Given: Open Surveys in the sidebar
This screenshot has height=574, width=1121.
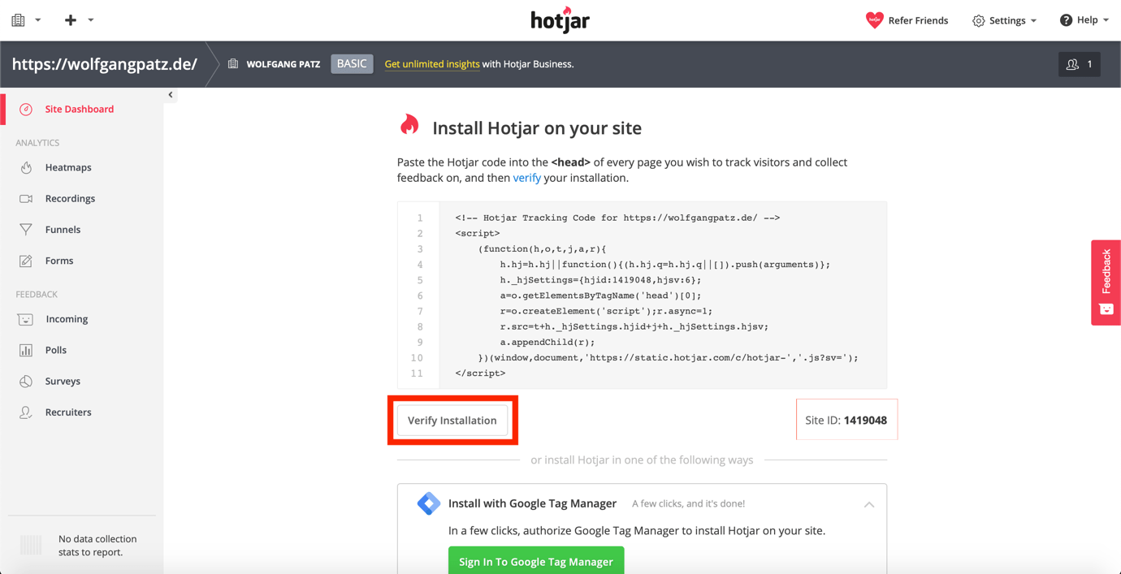Looking at the screenshot, I should point(63,381).
